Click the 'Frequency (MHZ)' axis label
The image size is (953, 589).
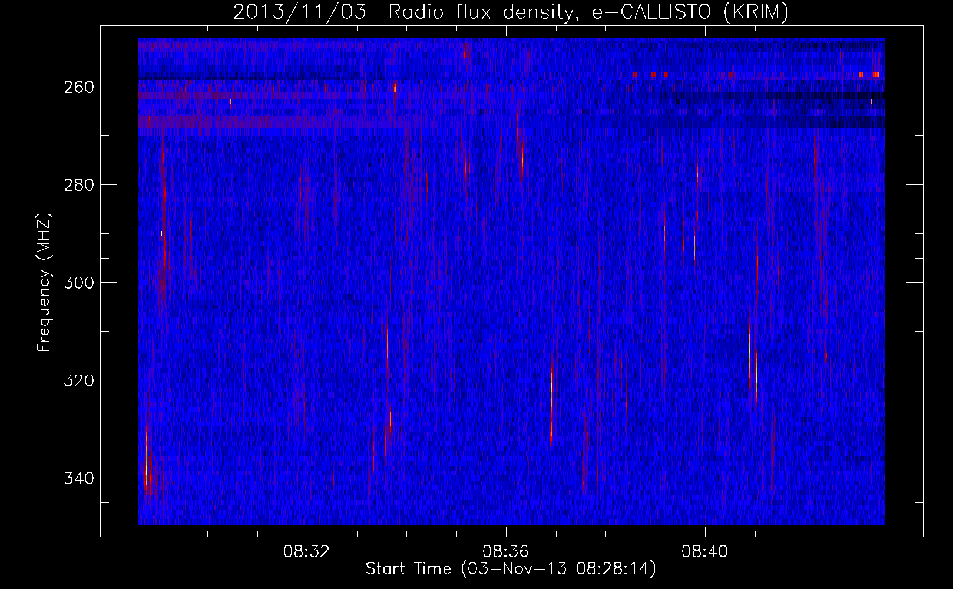pos(45,283)
